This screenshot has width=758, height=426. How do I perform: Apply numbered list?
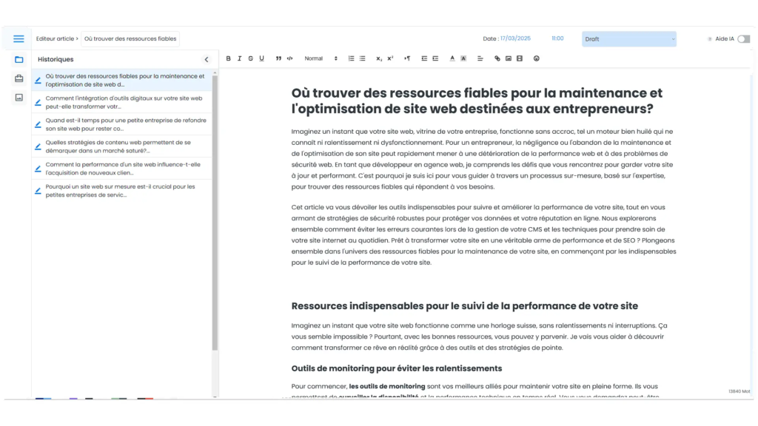(351, 58)
